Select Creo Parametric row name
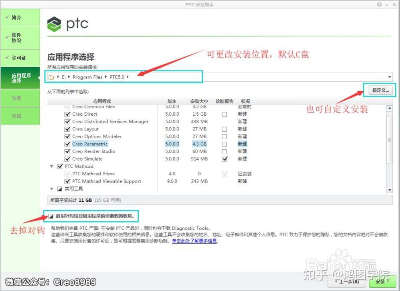 point(90,144)
